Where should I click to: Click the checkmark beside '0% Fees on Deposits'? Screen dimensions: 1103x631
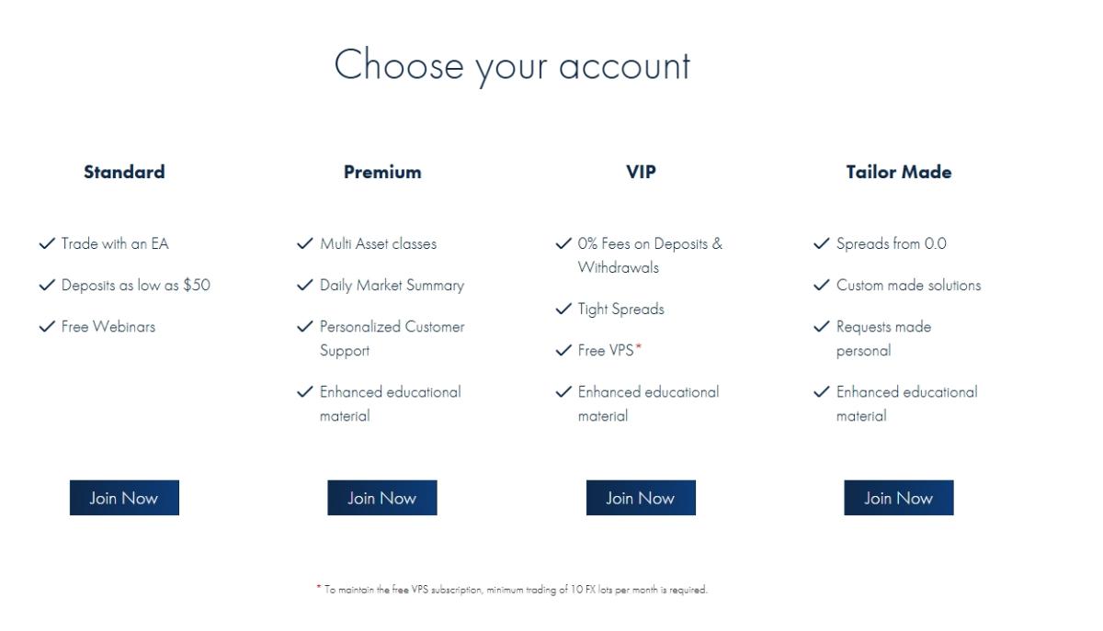click(x=563, y=243)
